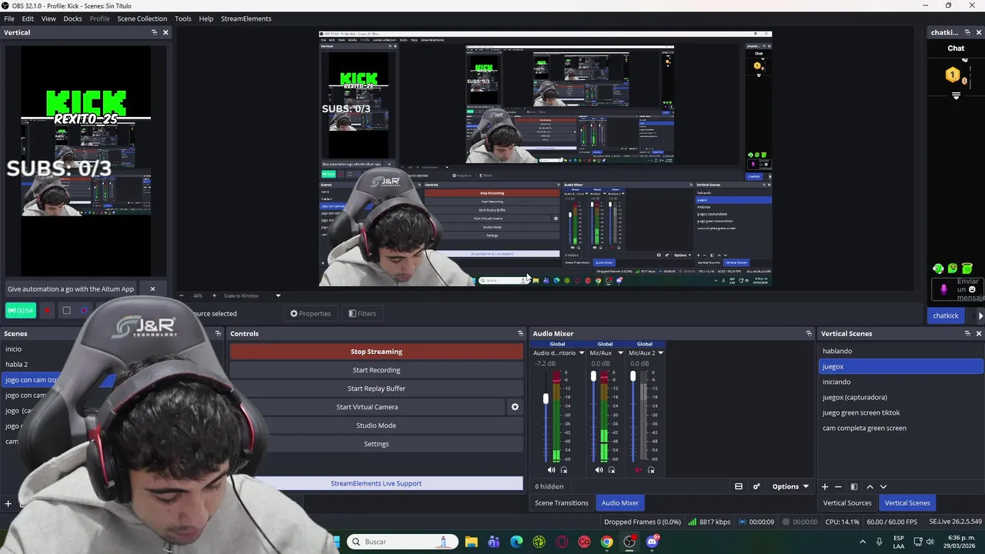The width and height of the screenshot is (985, 554).
Task: Open the StreamElements menu
Action: (x=246, y=18)
